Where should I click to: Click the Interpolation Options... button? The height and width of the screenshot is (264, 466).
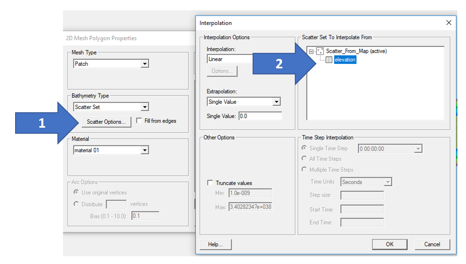click(x=222, y=71)
